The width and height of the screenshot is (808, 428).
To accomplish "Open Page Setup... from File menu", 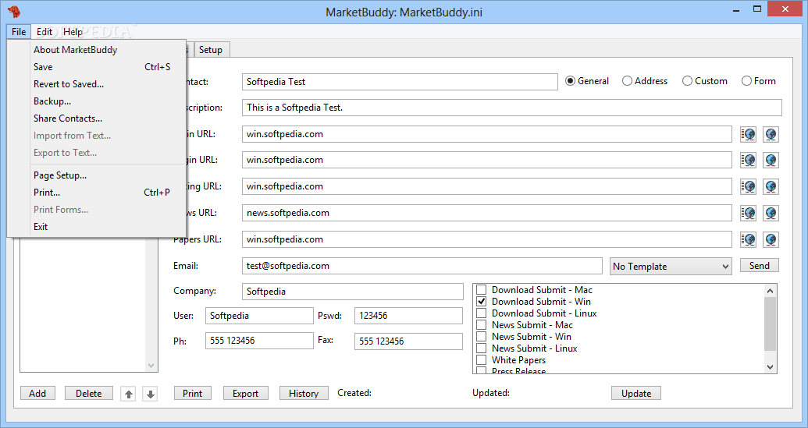I will point(97,175).
